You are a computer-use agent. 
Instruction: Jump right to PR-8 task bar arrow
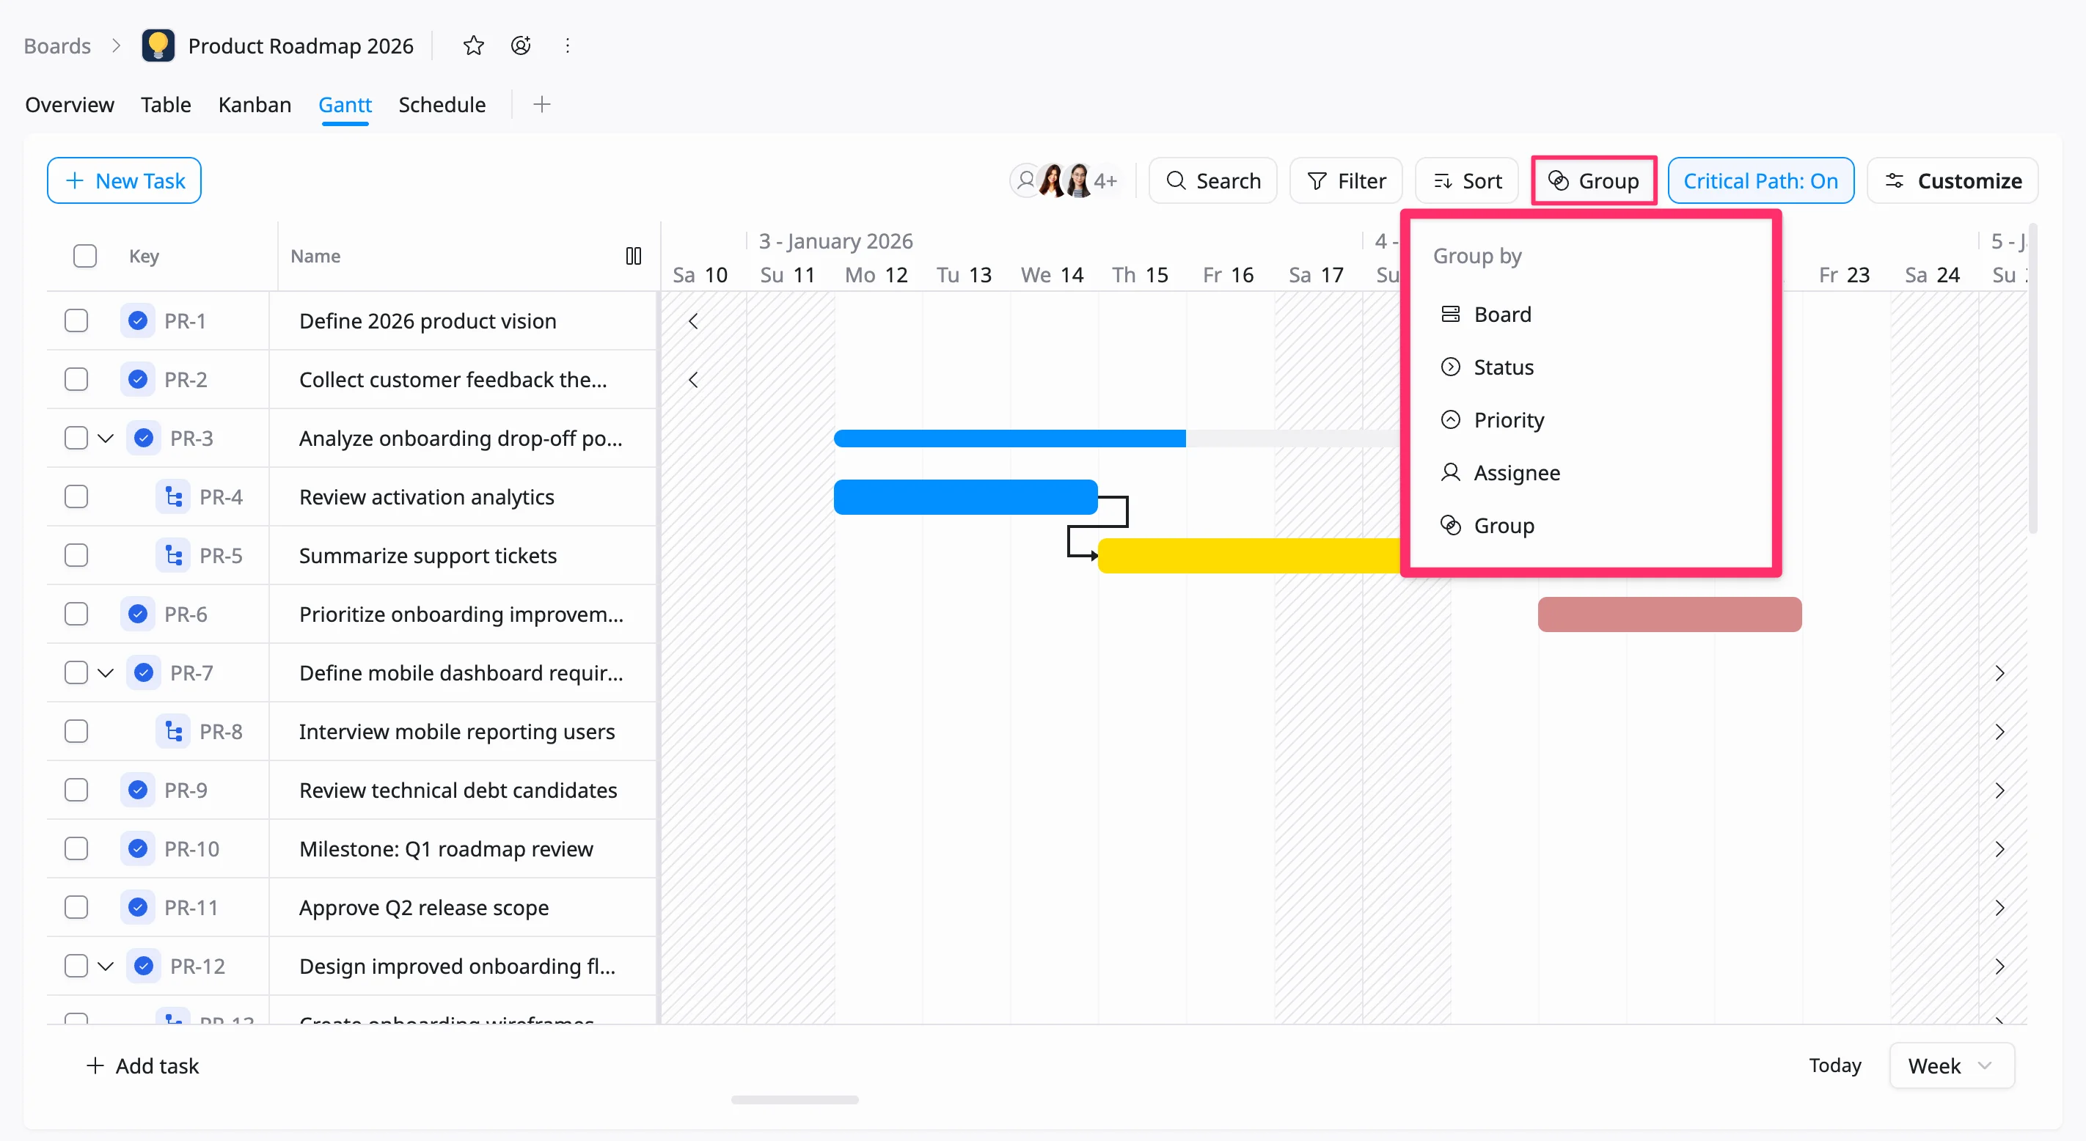tap(1999, 731)
